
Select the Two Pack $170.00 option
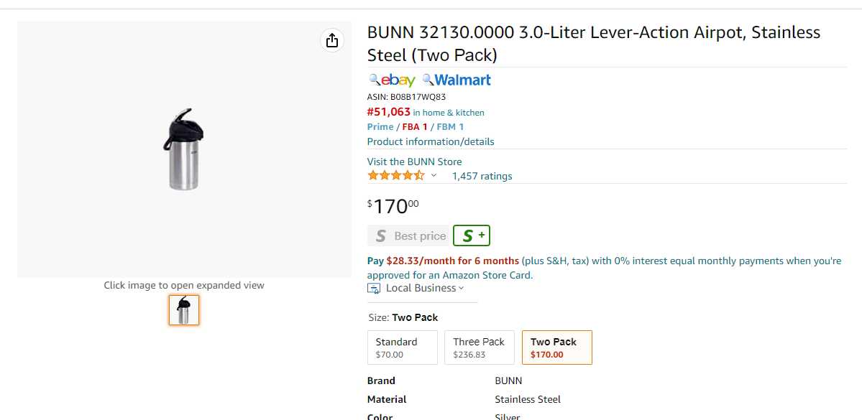click(557, 347)
